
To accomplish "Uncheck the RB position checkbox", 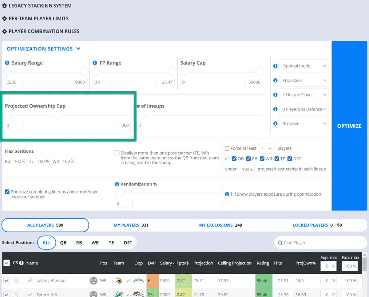I will (x=248, y=159).
